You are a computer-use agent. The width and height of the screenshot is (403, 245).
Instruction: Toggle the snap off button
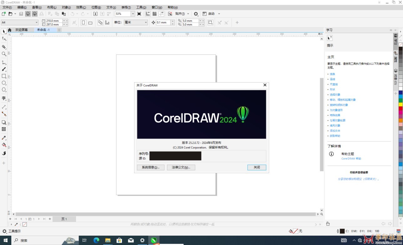coord(170,14)
